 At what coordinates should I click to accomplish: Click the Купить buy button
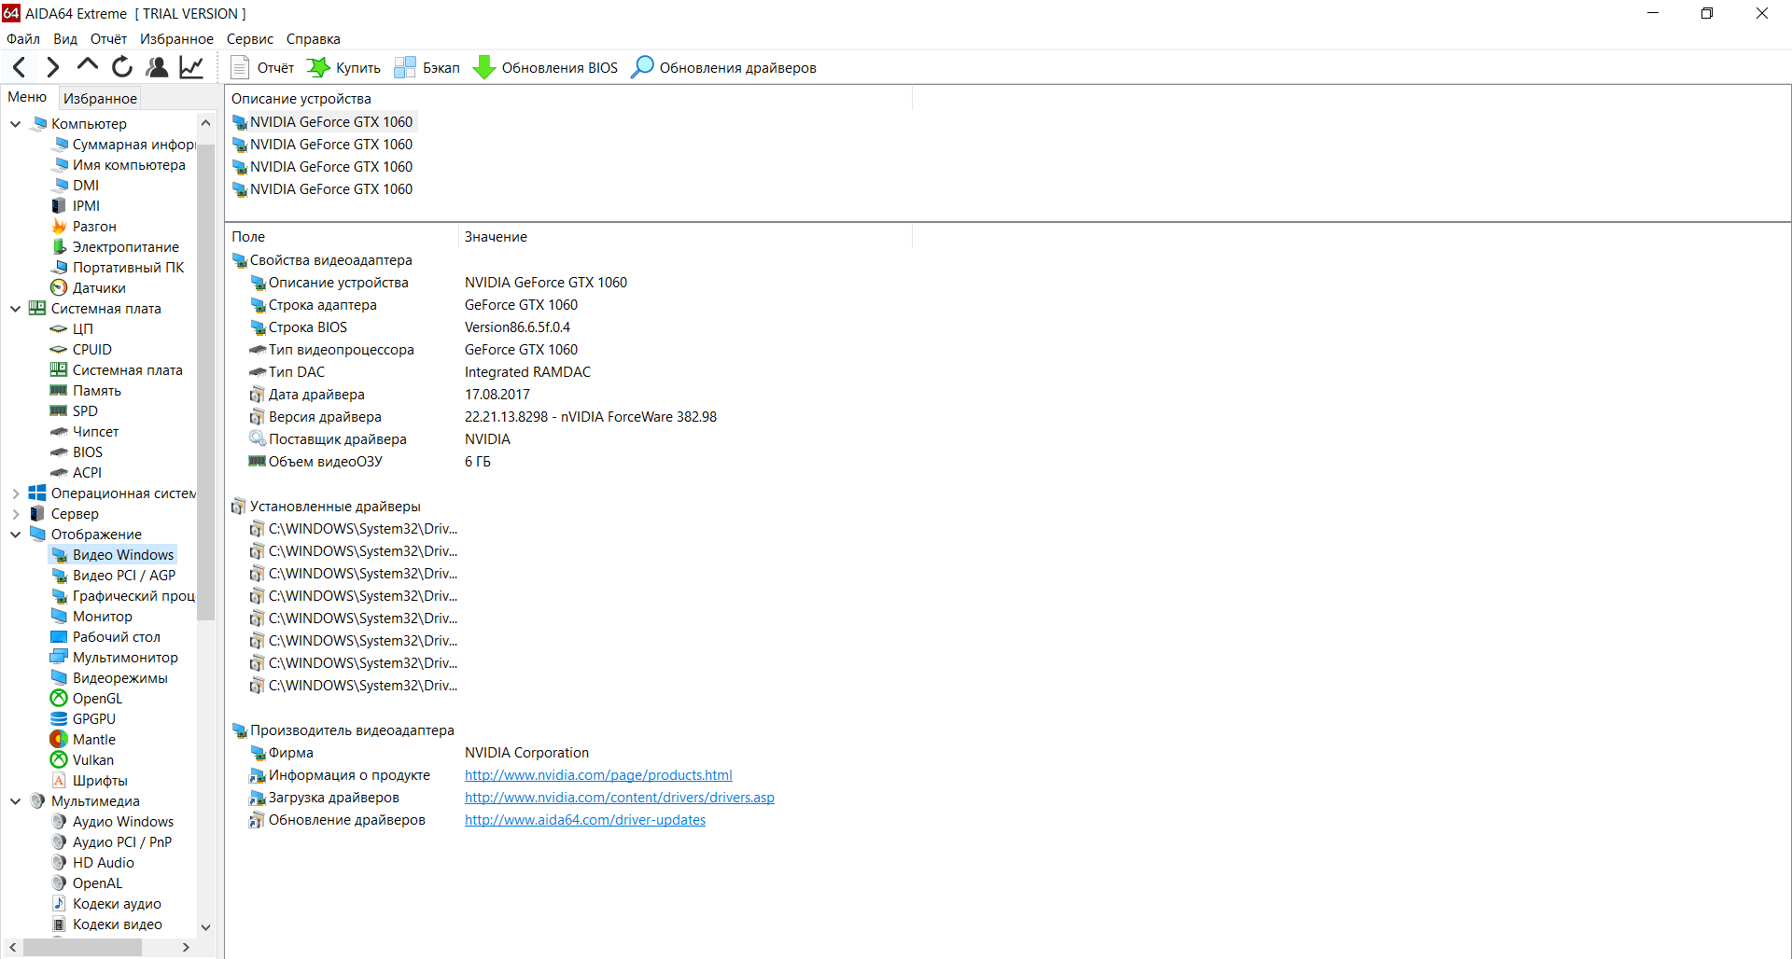344,68
